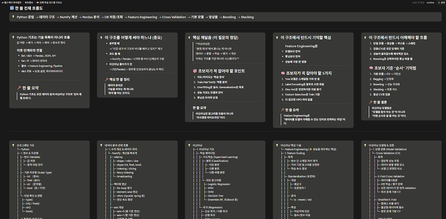Image resolution: width=446 pixels, height=219 pixels.
Task: Click the page emoji icon in the breadcrumb
Action: pos(38,2)
